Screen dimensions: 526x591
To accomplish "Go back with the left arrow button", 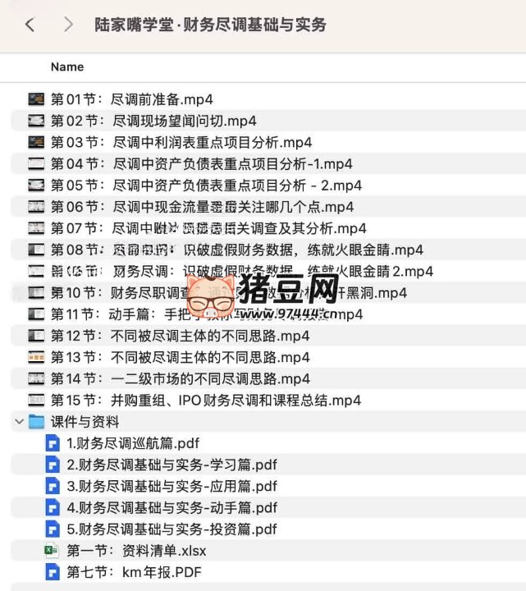I will 30,25.
